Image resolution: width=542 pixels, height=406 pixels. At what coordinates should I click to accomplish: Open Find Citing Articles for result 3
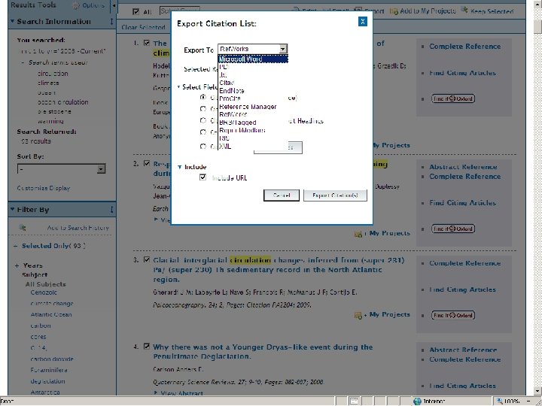[x=462, y=289]
